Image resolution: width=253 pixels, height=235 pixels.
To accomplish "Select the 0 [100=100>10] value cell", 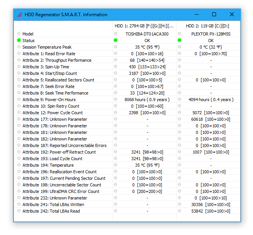I will 211,198.
